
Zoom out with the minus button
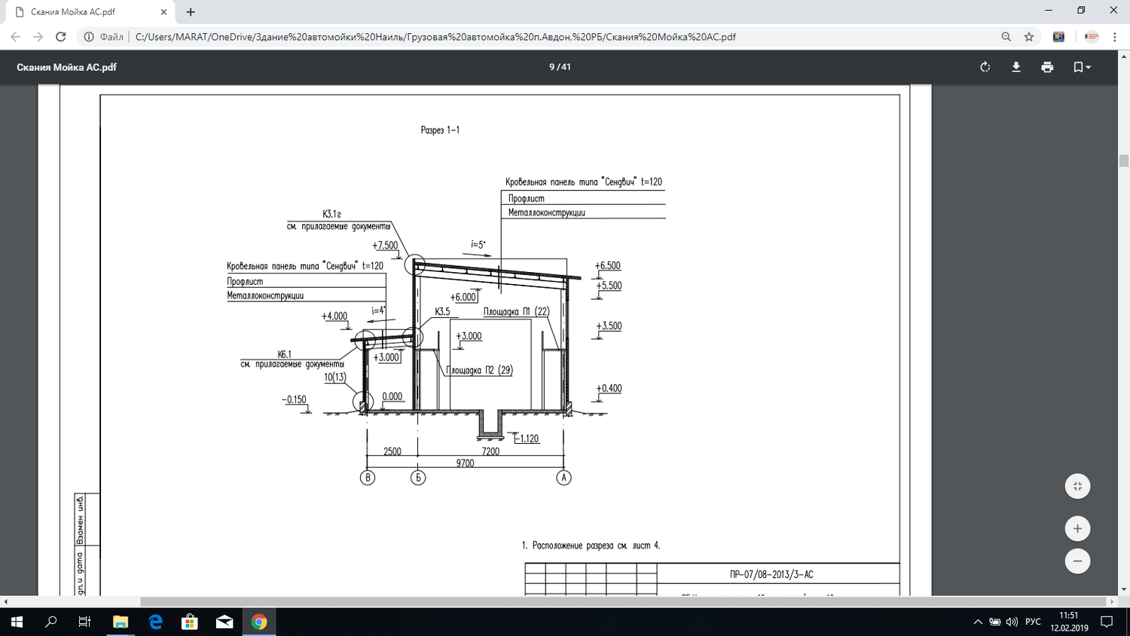click(x=1077, y=561)
